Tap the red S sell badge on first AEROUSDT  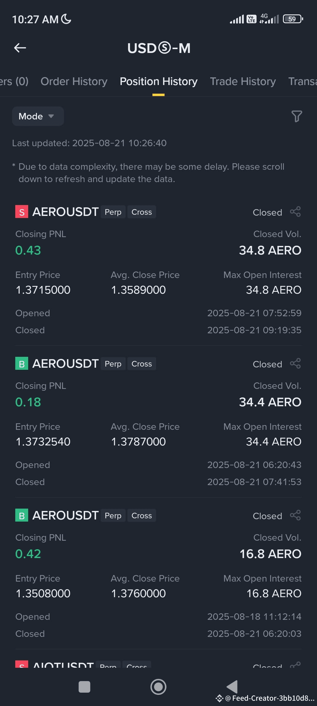22,212
